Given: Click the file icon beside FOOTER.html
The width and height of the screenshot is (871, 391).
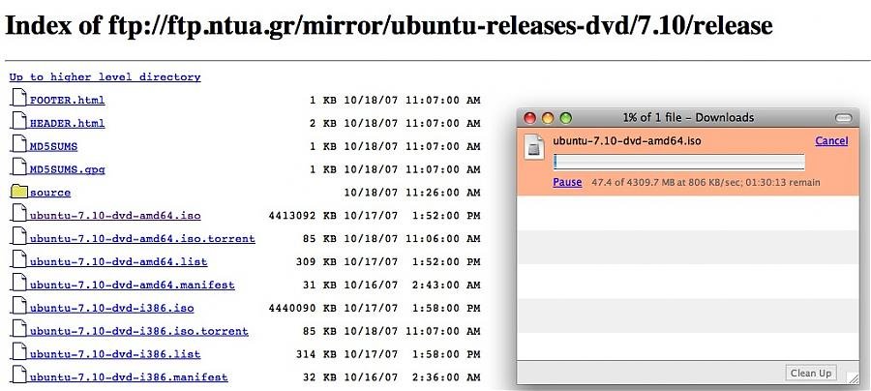Looking at the screenshot, I should 18,98.
